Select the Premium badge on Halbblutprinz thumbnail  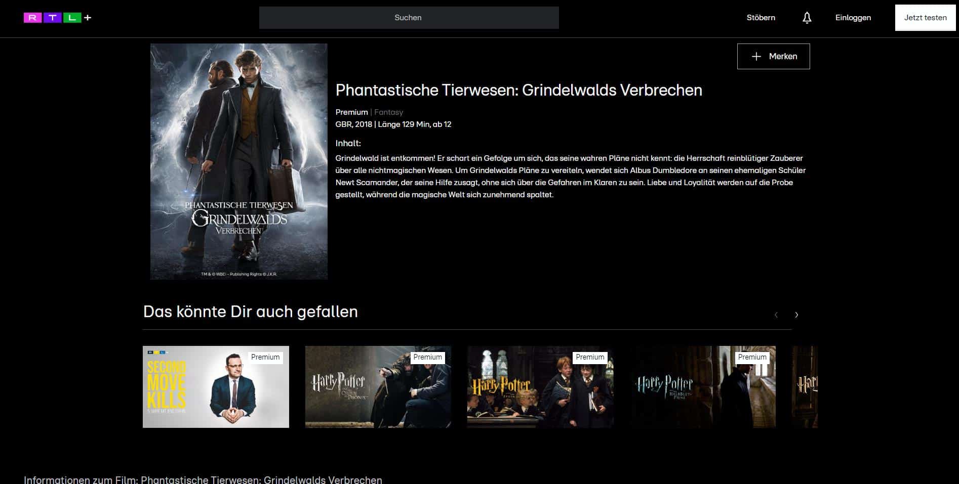[752, 357]
